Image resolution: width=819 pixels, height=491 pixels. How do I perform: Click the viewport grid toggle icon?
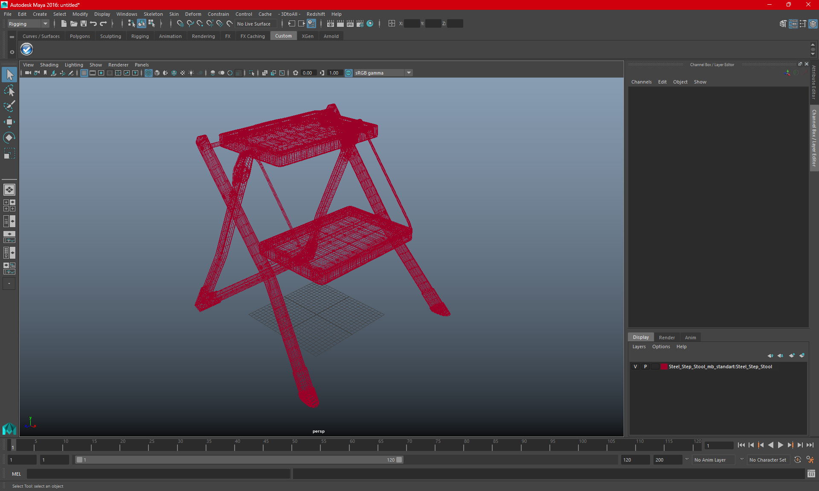(84, 73)
